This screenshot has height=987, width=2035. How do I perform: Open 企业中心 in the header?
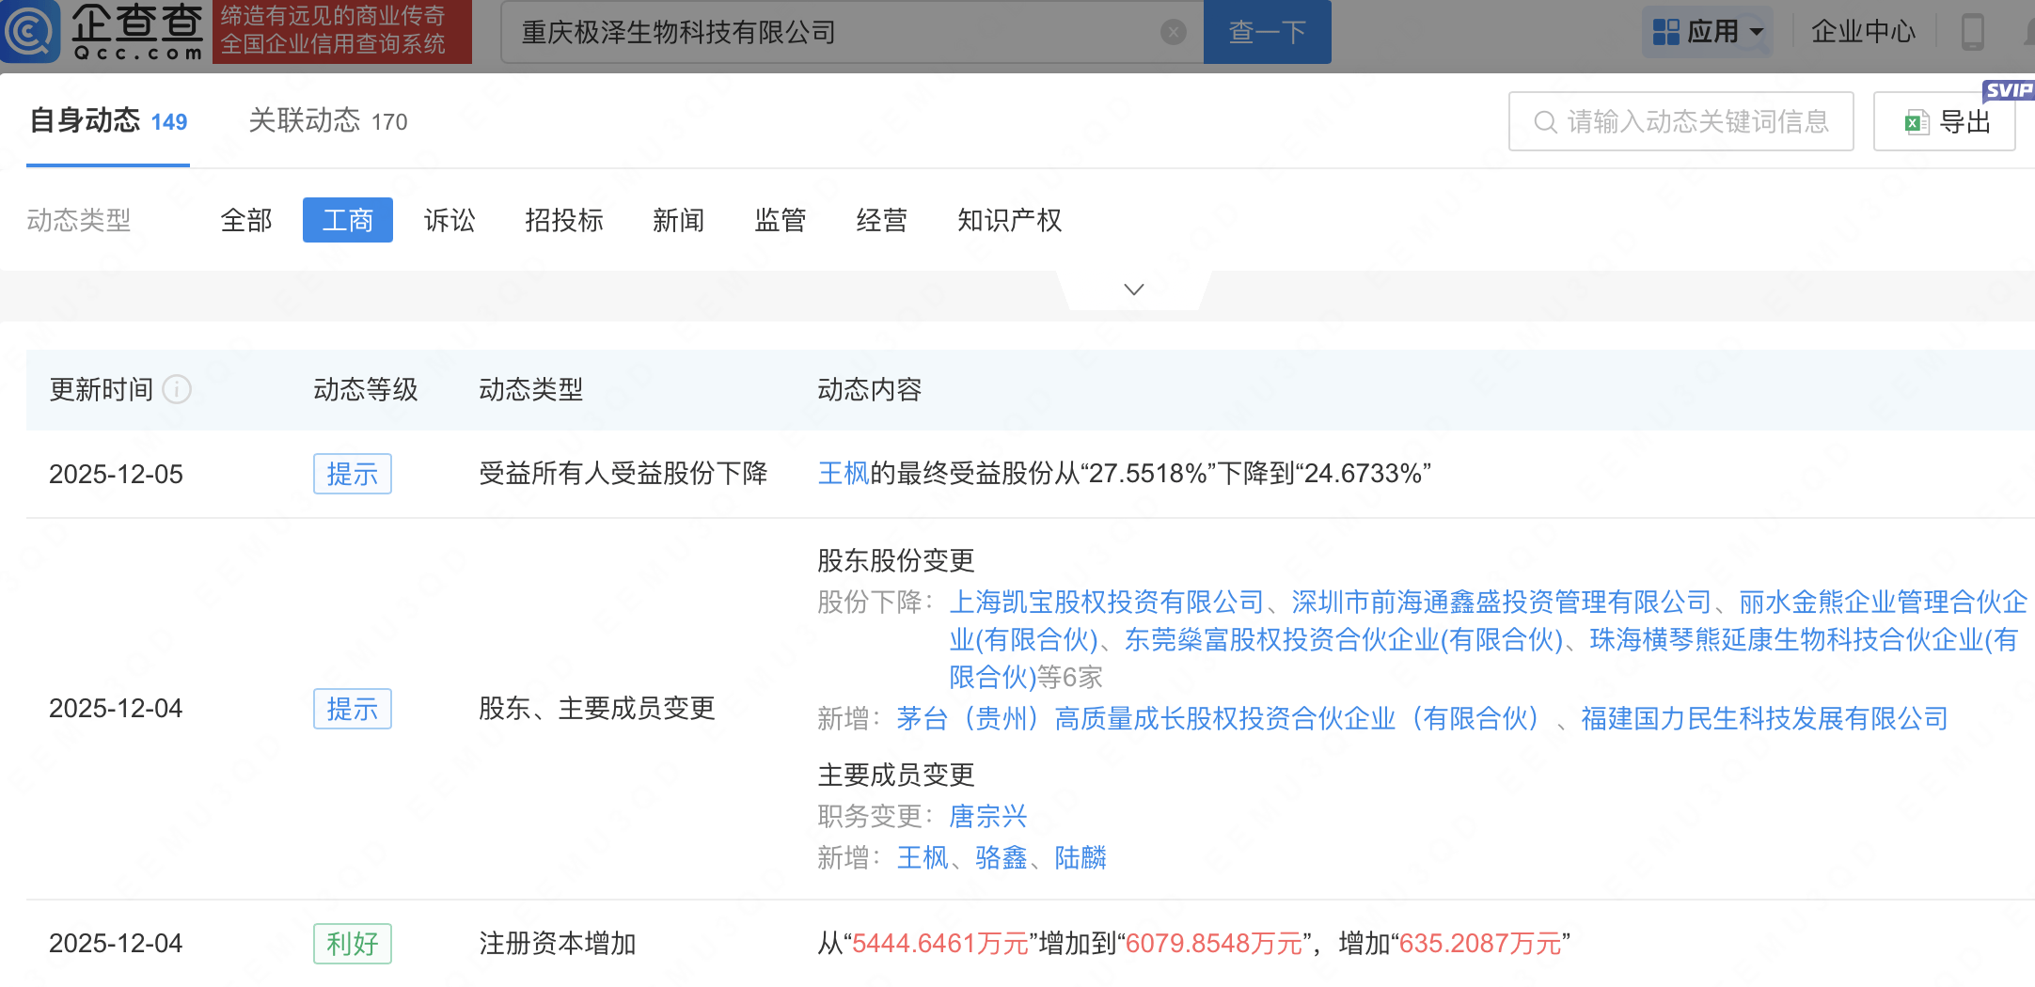[x=1863, y=32]
